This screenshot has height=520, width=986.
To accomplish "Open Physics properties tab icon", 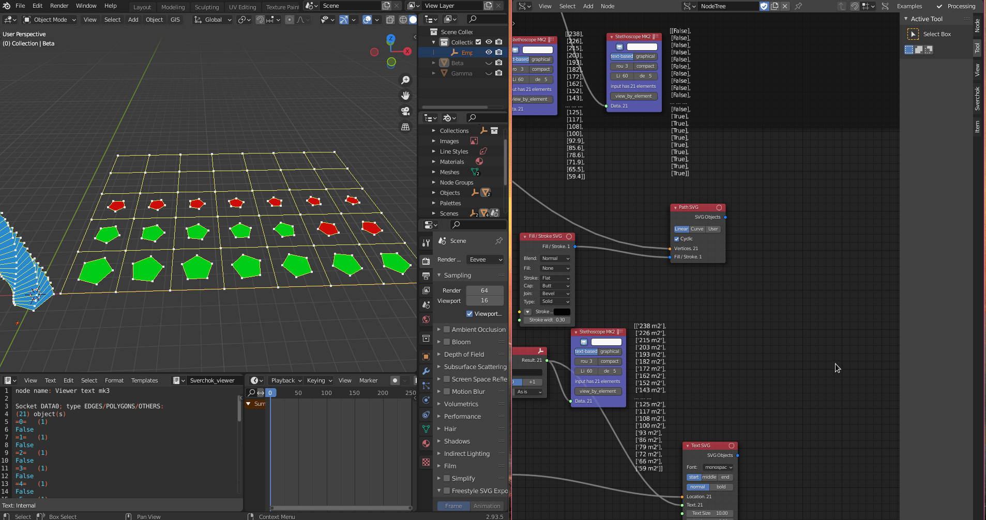I will point(426,400).
